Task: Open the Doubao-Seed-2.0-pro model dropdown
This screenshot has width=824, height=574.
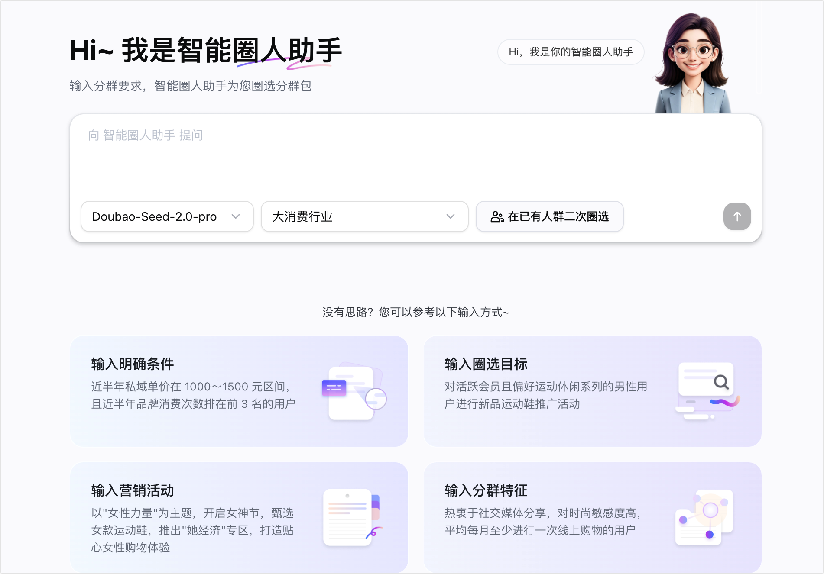Action: click(167, 216)
